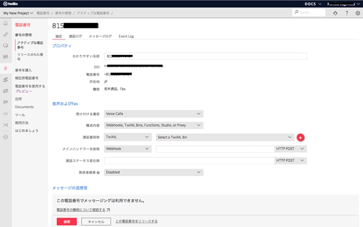
Task: Open Documents in the sidebar
Action: [24, 107]
